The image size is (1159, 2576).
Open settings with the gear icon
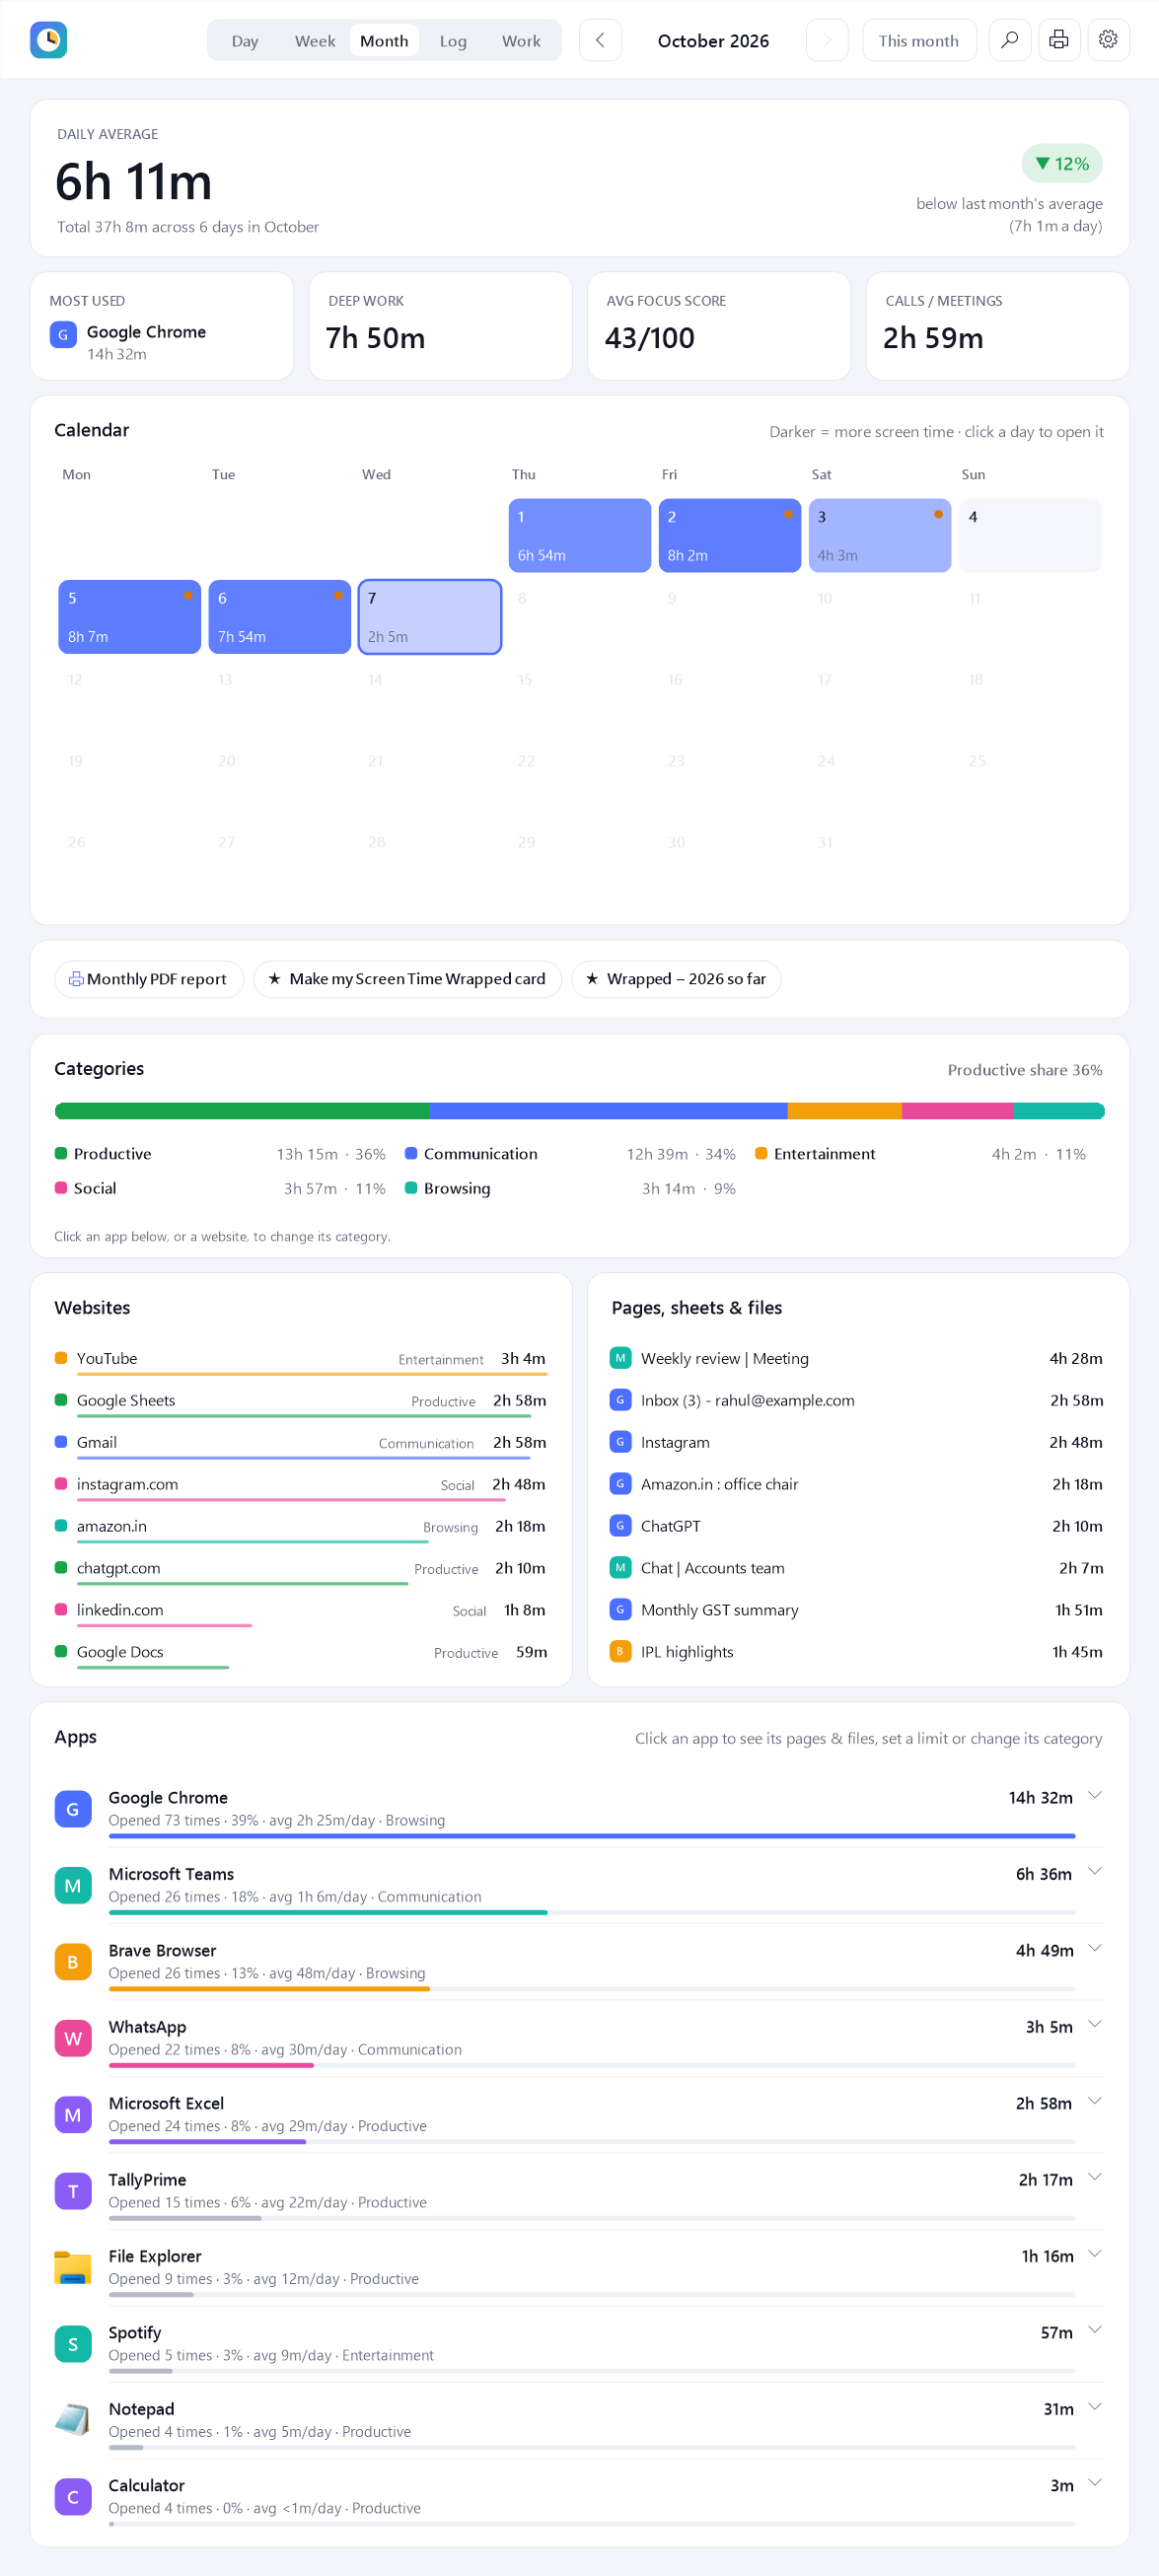[1108, 40]
